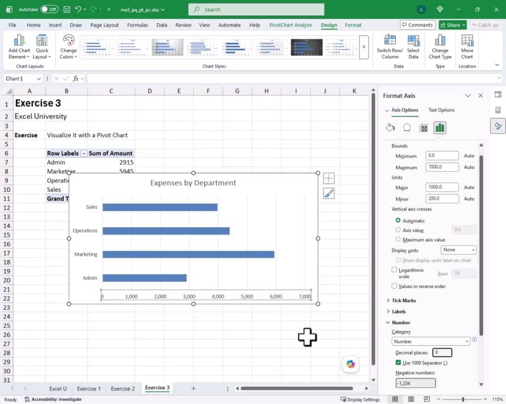Open Format Axis pane options chevron
Viewport: 506px width, 404px height.
467,96
